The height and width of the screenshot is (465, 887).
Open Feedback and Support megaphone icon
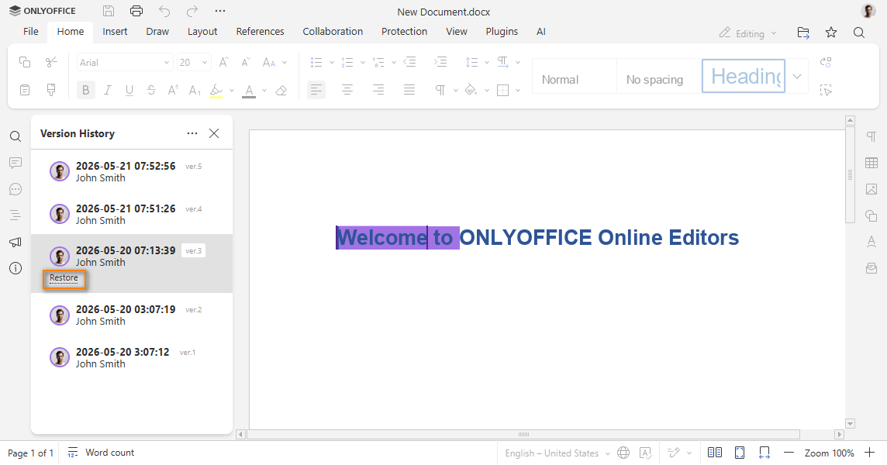[x=16, y=242]
